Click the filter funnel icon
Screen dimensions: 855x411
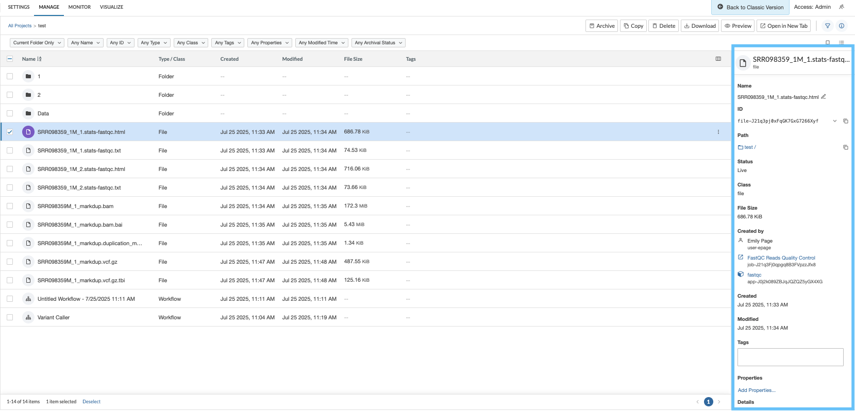827,26
